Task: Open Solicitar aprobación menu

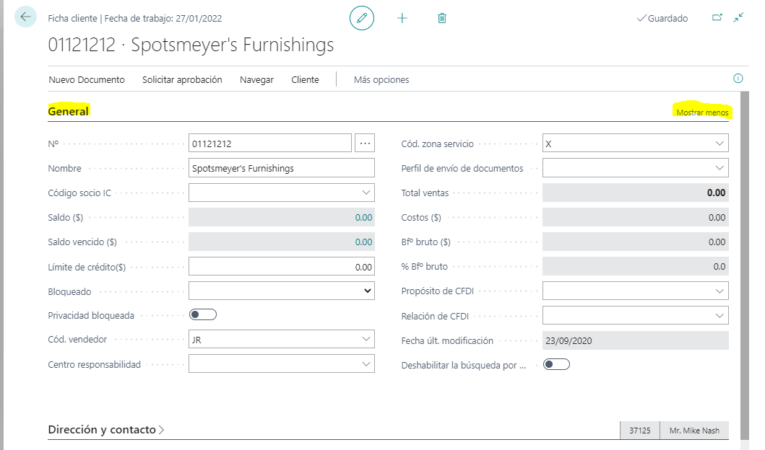Action: click(x=182, y=80)
